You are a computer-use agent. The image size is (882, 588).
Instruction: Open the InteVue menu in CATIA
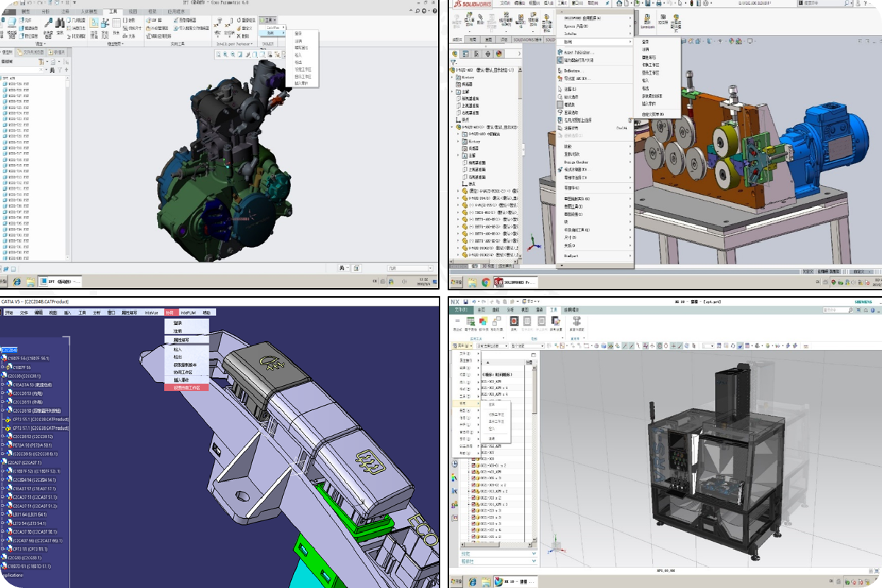coord(152,312)
